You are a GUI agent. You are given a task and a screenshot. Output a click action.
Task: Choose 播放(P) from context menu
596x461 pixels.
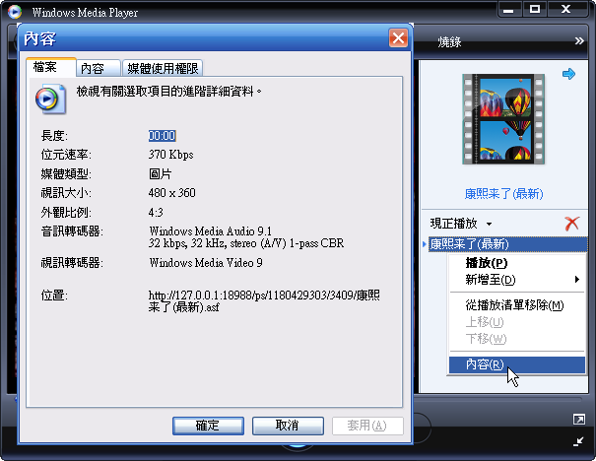click(x=516, y=263)
